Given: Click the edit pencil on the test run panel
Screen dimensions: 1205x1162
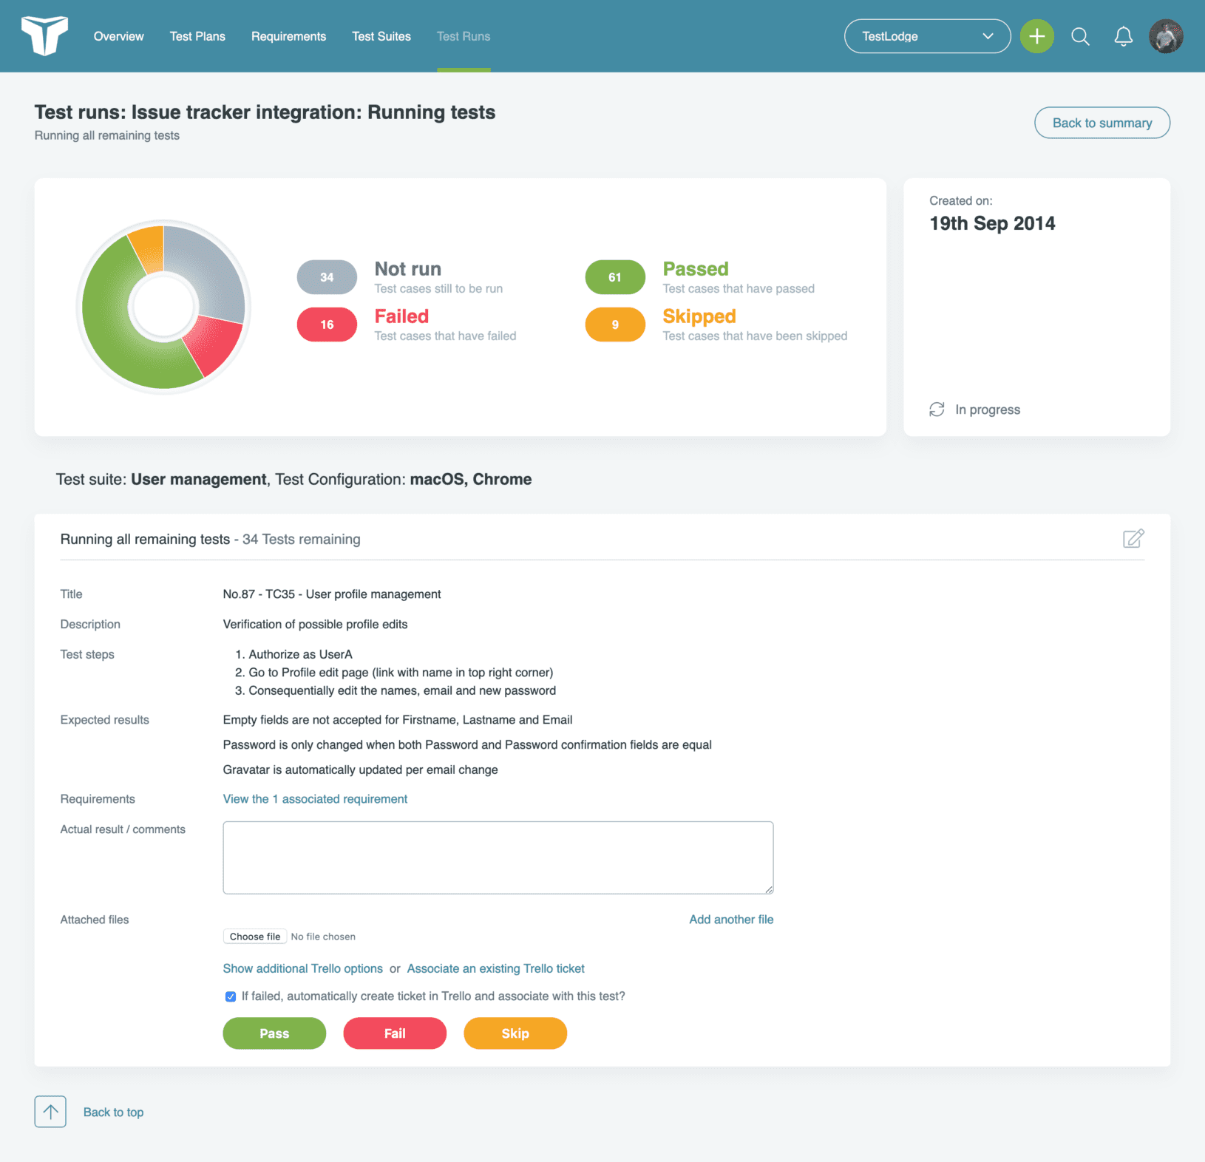Looking at the screenshot, I should pos(1135,539).
